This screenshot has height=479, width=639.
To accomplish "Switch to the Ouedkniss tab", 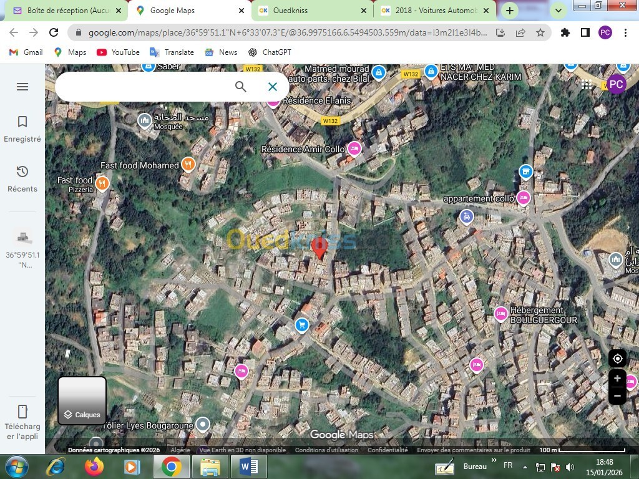I will tap(312, 11).
